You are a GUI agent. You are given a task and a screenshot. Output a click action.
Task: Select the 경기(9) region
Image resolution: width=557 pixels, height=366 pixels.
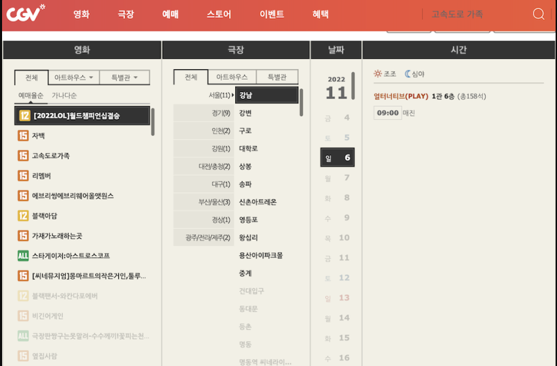point(204,113)
